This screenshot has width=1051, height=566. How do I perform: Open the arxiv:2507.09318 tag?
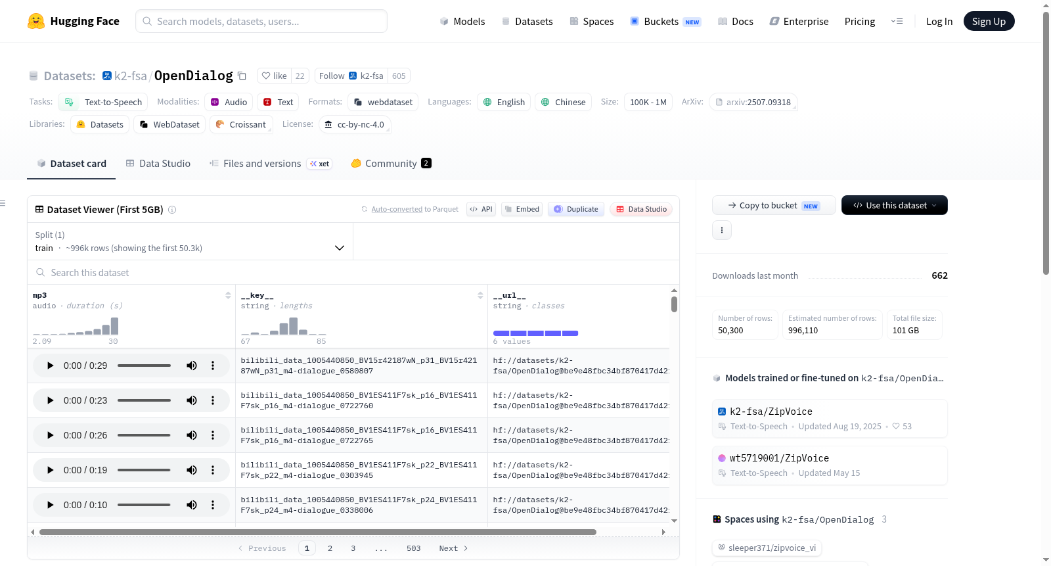[x=753, y=102]
